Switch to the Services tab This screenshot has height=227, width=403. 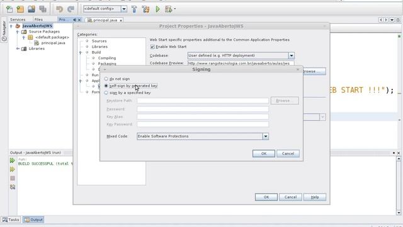pyautogui.click(x=18, y=20)
